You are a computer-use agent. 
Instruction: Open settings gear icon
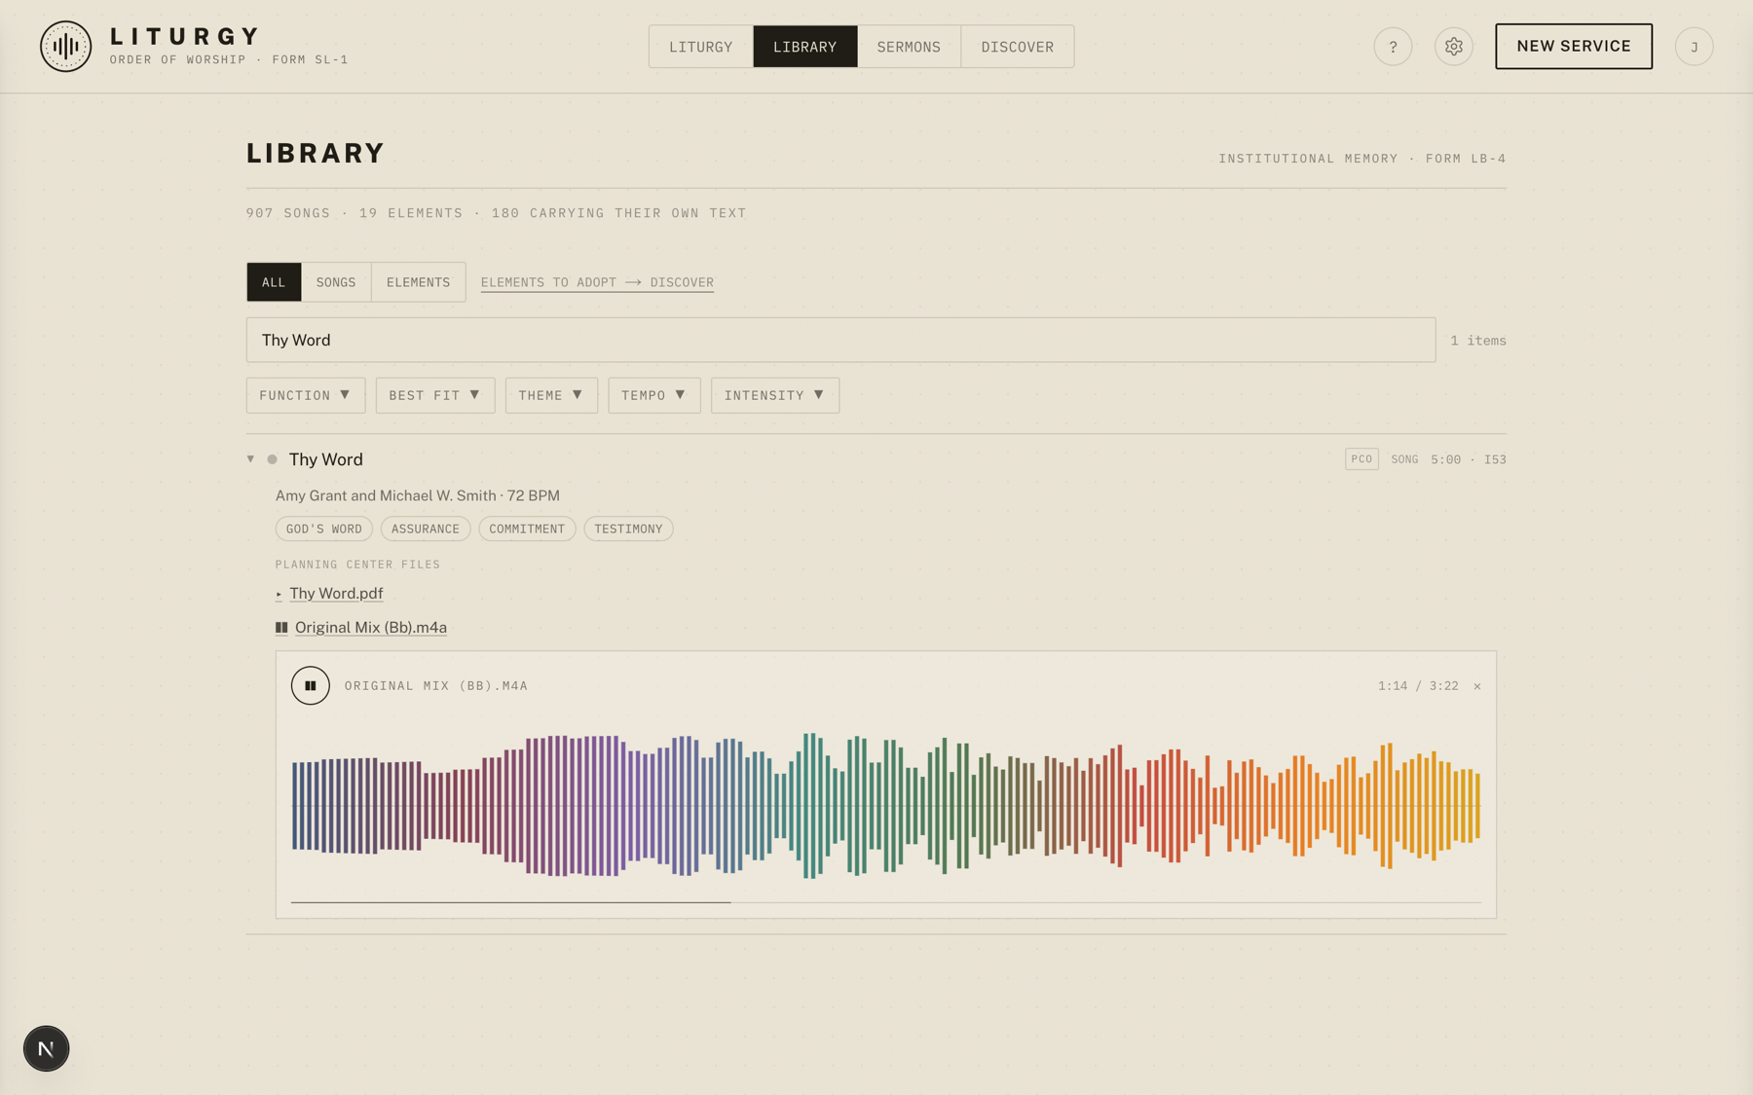coord(1453,47)
